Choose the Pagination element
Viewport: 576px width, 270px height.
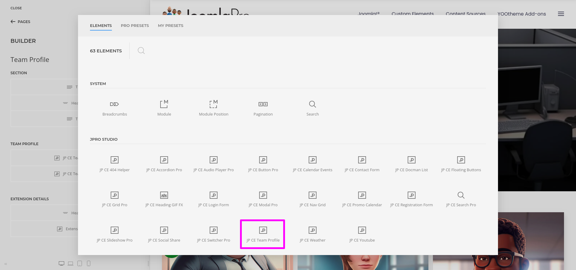(263, 108)
